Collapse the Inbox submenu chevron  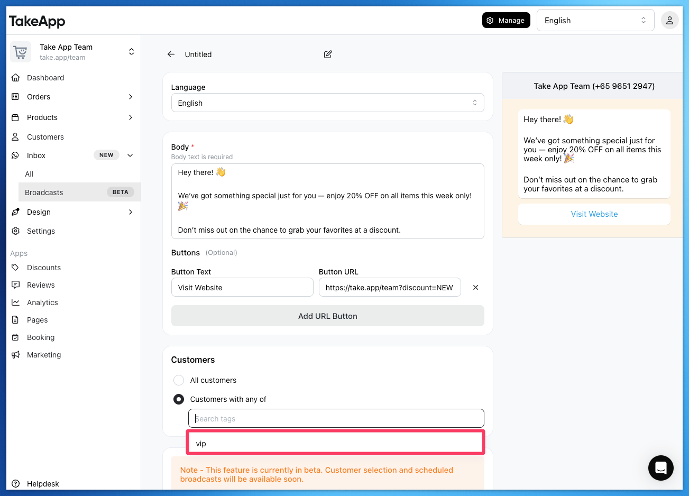click(x=131, y=155)
